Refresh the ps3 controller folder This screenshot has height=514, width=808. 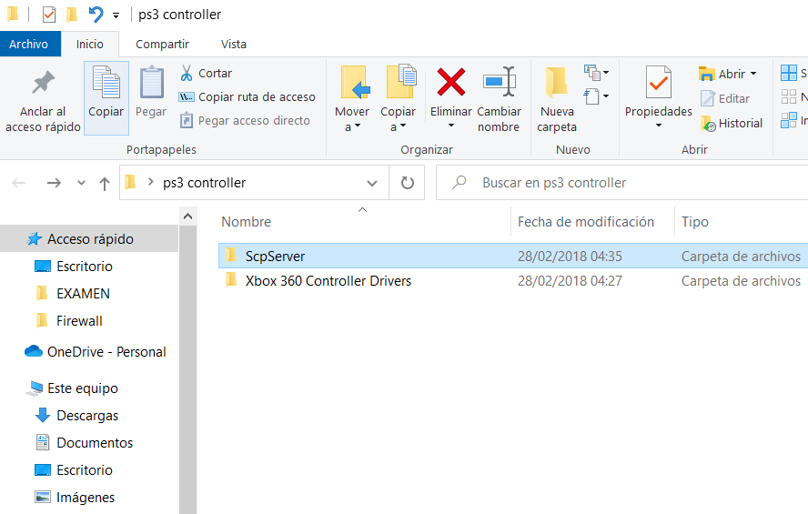pyautogui.click(x=407, y=183)
